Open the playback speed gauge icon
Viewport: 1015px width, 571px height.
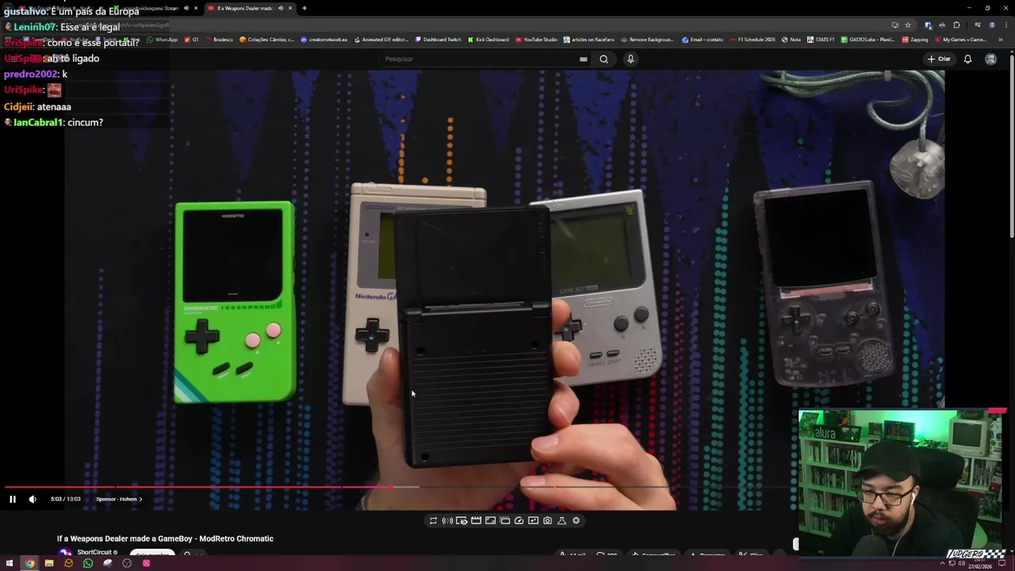(519, 520)
